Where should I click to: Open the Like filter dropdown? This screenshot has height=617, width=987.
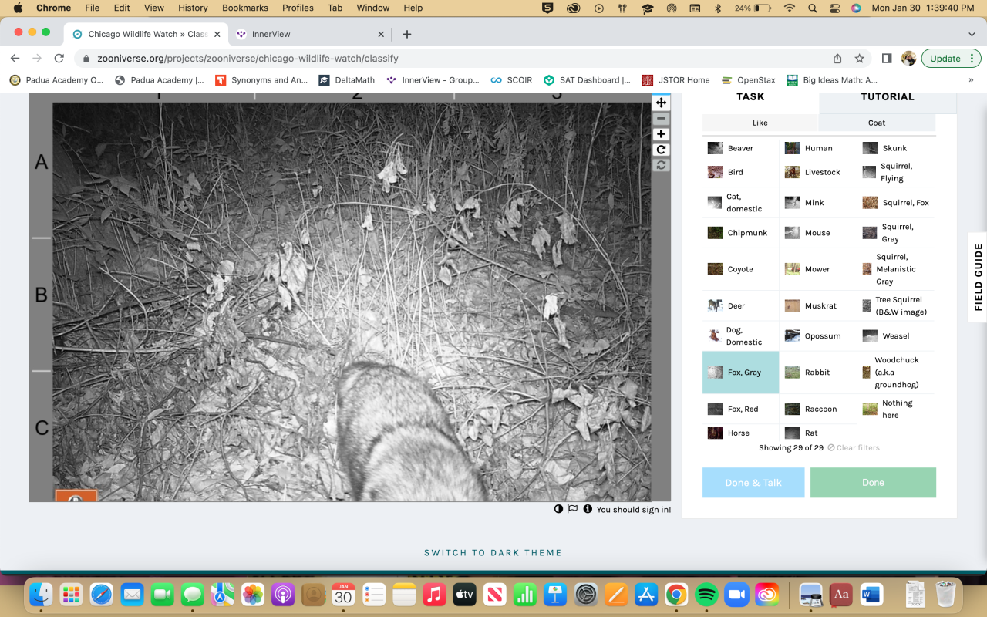pos(760,123)
